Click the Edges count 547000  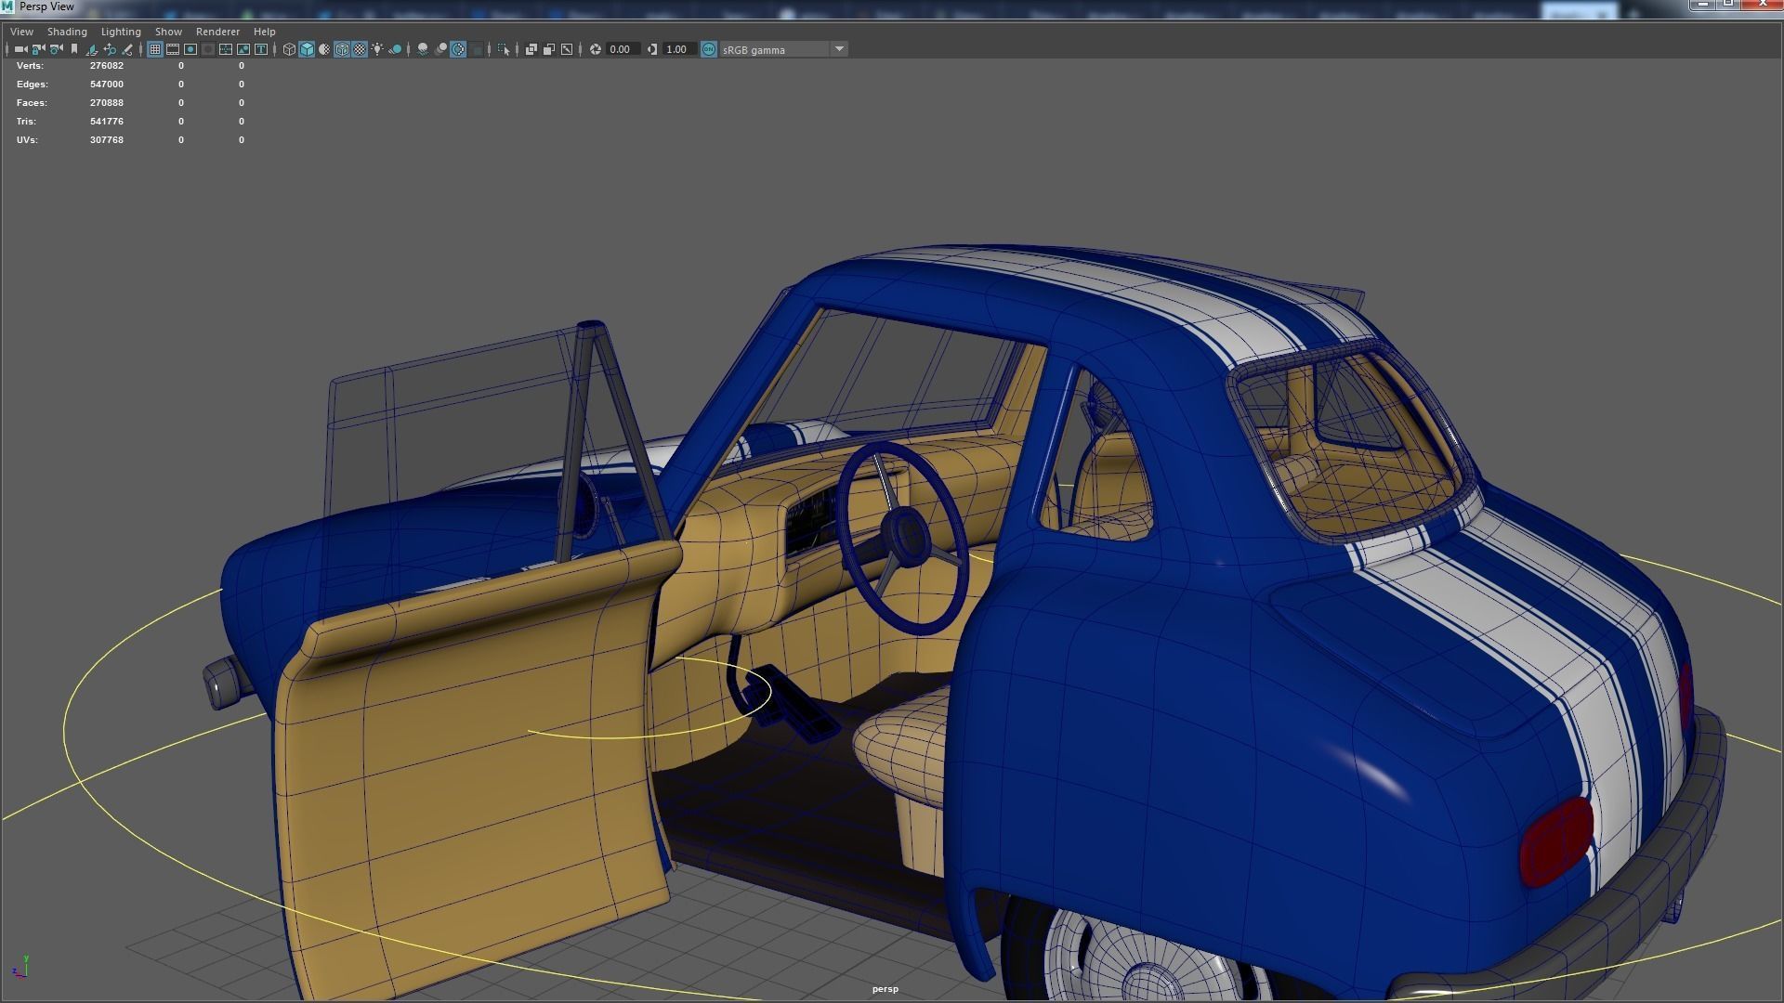coord(107,85)
